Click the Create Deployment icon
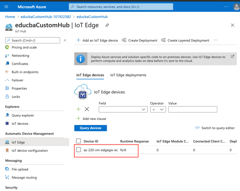This screenshot has height=191, width=240. pyautogui.click(x=124, y=40)
